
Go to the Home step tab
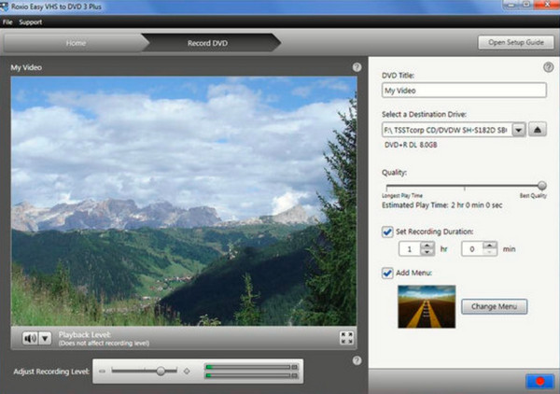click(x=76, y=43)
